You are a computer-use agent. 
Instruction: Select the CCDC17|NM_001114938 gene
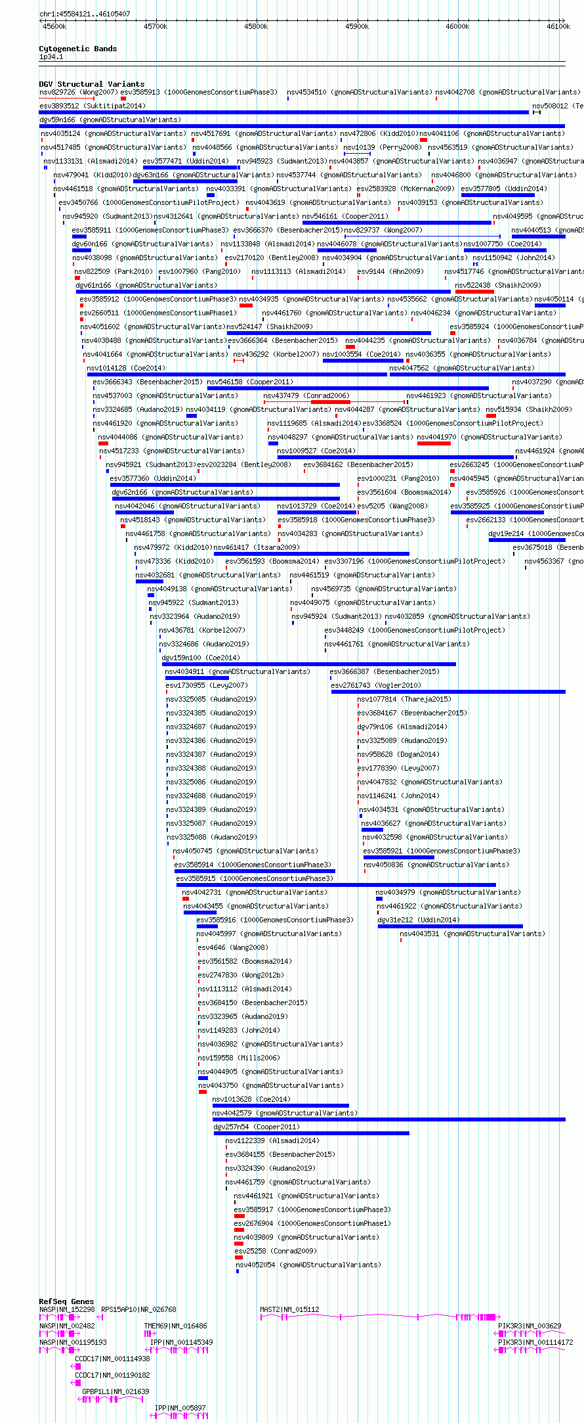(112, 1359)
